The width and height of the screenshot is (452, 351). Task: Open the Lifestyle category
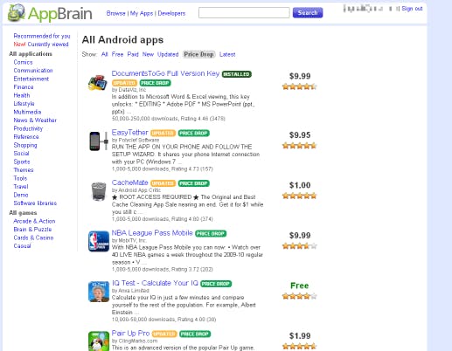point(24,104)
